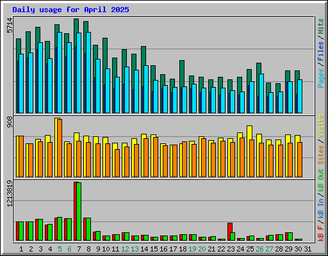The width and height of the screenshot is (328, 256).
Task: Click day label 1 on the x-axis
Action: coord(21,249)
